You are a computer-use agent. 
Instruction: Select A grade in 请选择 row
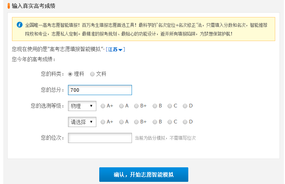tap(121, 122)
